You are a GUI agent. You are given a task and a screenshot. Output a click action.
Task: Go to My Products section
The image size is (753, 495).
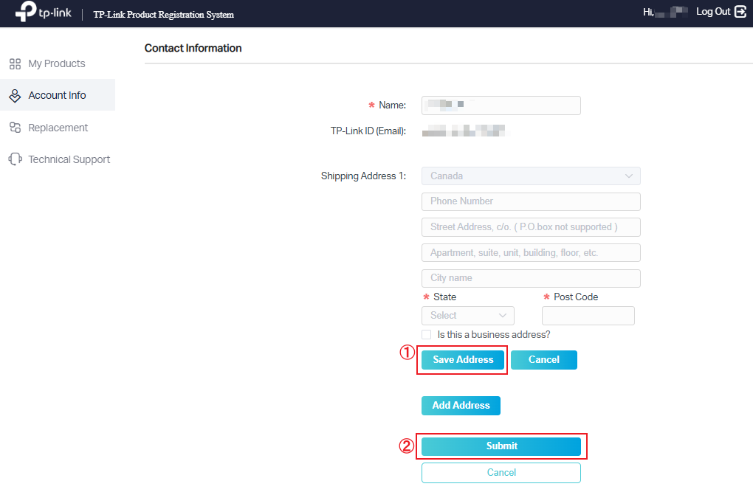click(57, 63)
